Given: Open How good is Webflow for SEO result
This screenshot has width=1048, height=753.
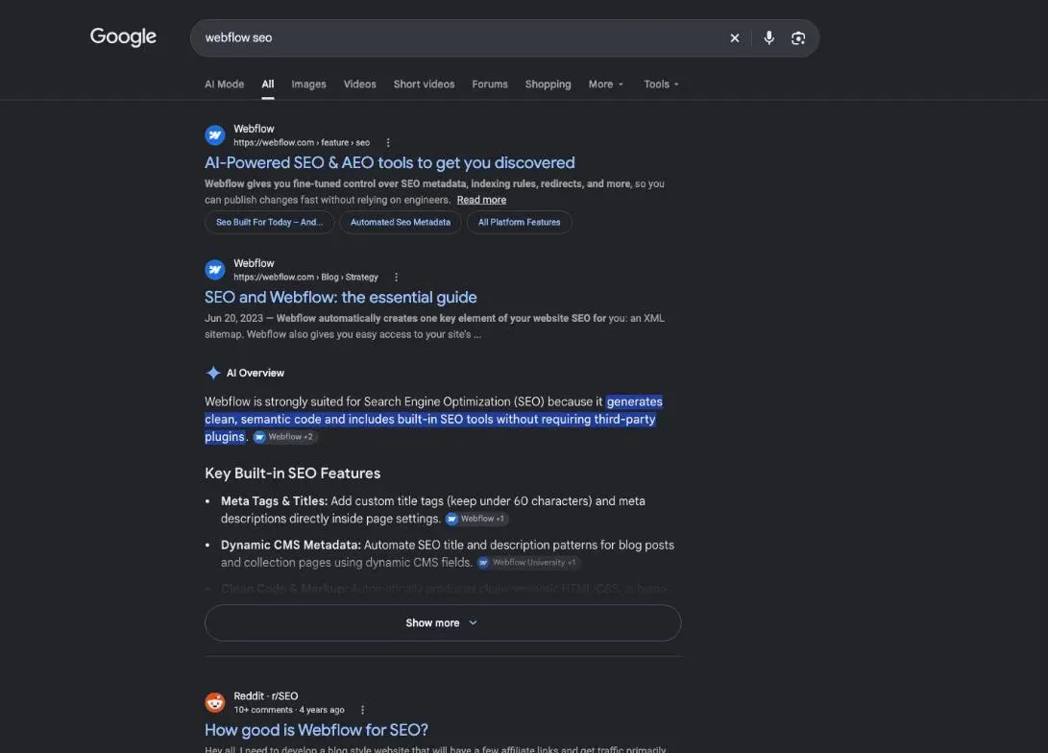Looking at the screenshot, I should pyautogui.click(x=316, y=730).
